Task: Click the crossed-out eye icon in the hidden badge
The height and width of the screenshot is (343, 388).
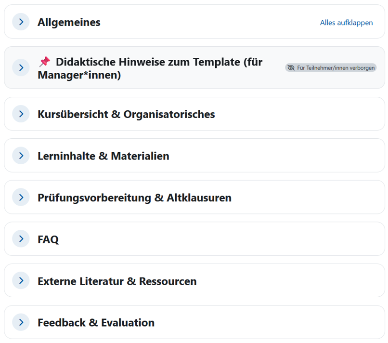Action: pyautogui.click(x=291, y=68)
